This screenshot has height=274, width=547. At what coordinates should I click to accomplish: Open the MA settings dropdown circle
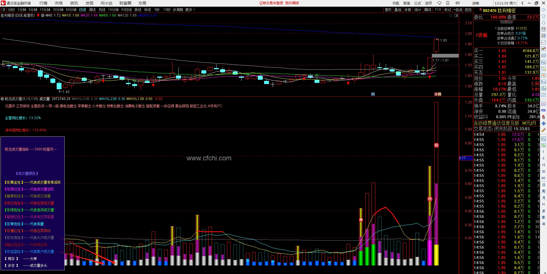(x=43, y=15)
